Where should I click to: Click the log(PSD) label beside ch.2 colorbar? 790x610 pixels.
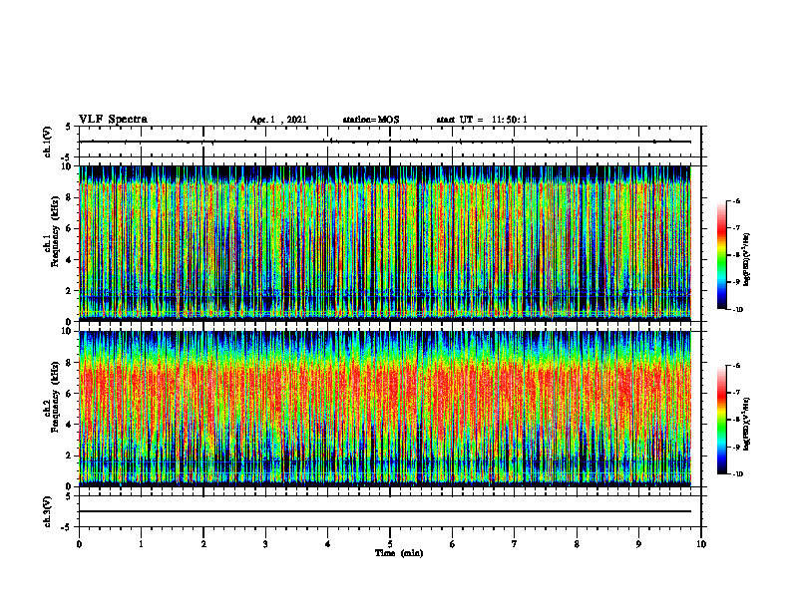tap(747, 424)
